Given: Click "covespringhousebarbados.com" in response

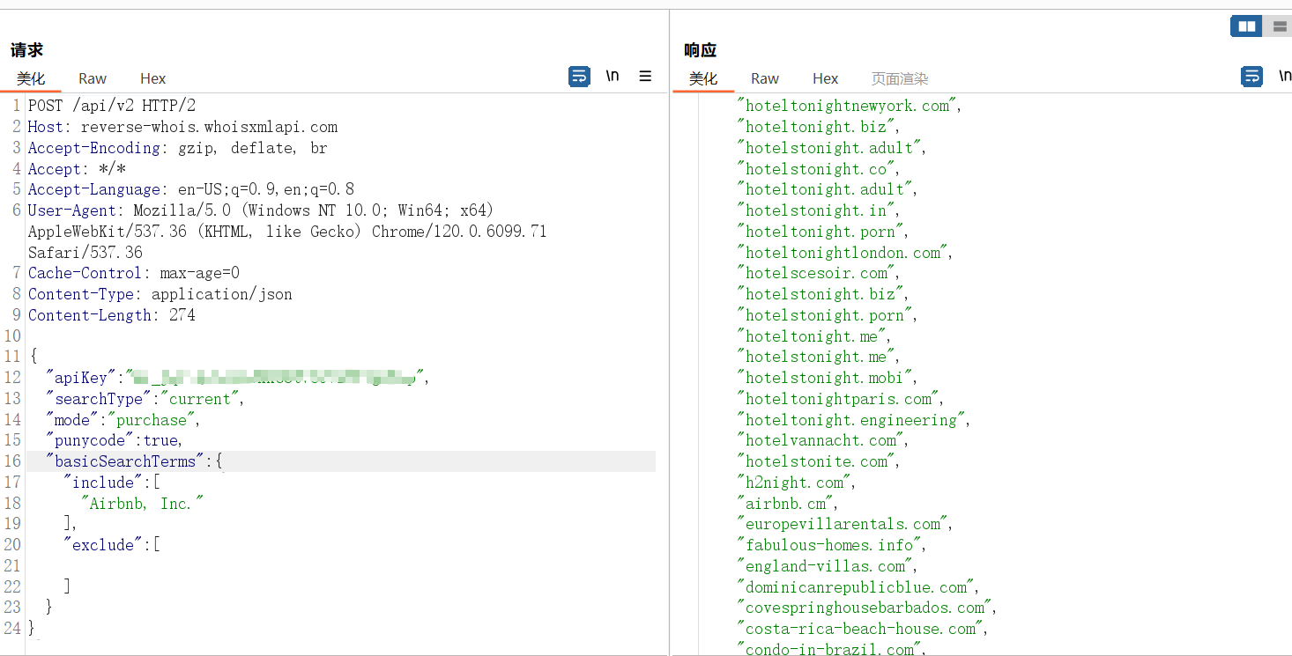Looking at the screenshot, I should tap(865, 608).
